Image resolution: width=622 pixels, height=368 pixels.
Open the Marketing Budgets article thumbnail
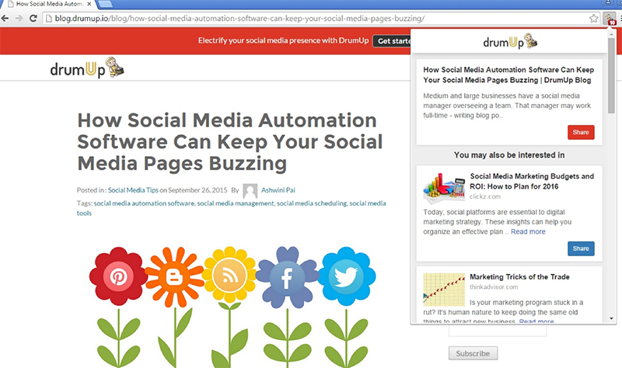[444, 188]
